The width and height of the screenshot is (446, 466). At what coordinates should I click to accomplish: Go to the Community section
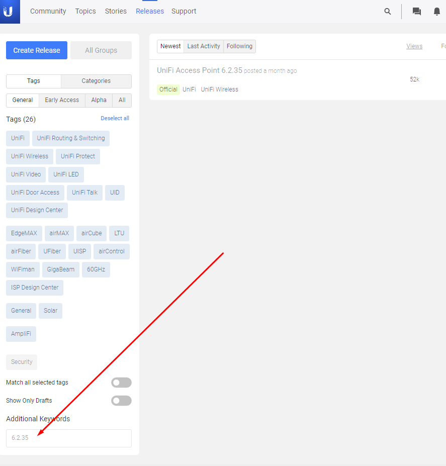click(x=48, y=11)
